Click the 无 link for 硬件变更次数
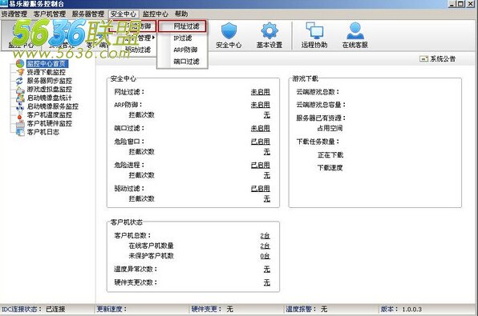This screenshot has width=478, height=316. click(x=267, y=282)
